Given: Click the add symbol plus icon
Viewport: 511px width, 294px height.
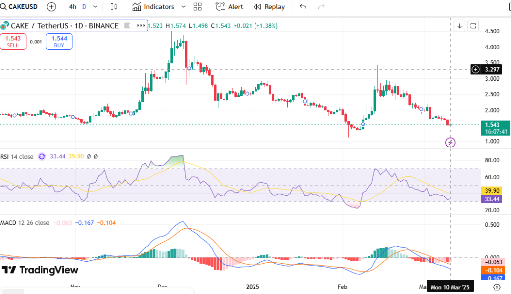Looking at the screenshot, I should [51, 7].
